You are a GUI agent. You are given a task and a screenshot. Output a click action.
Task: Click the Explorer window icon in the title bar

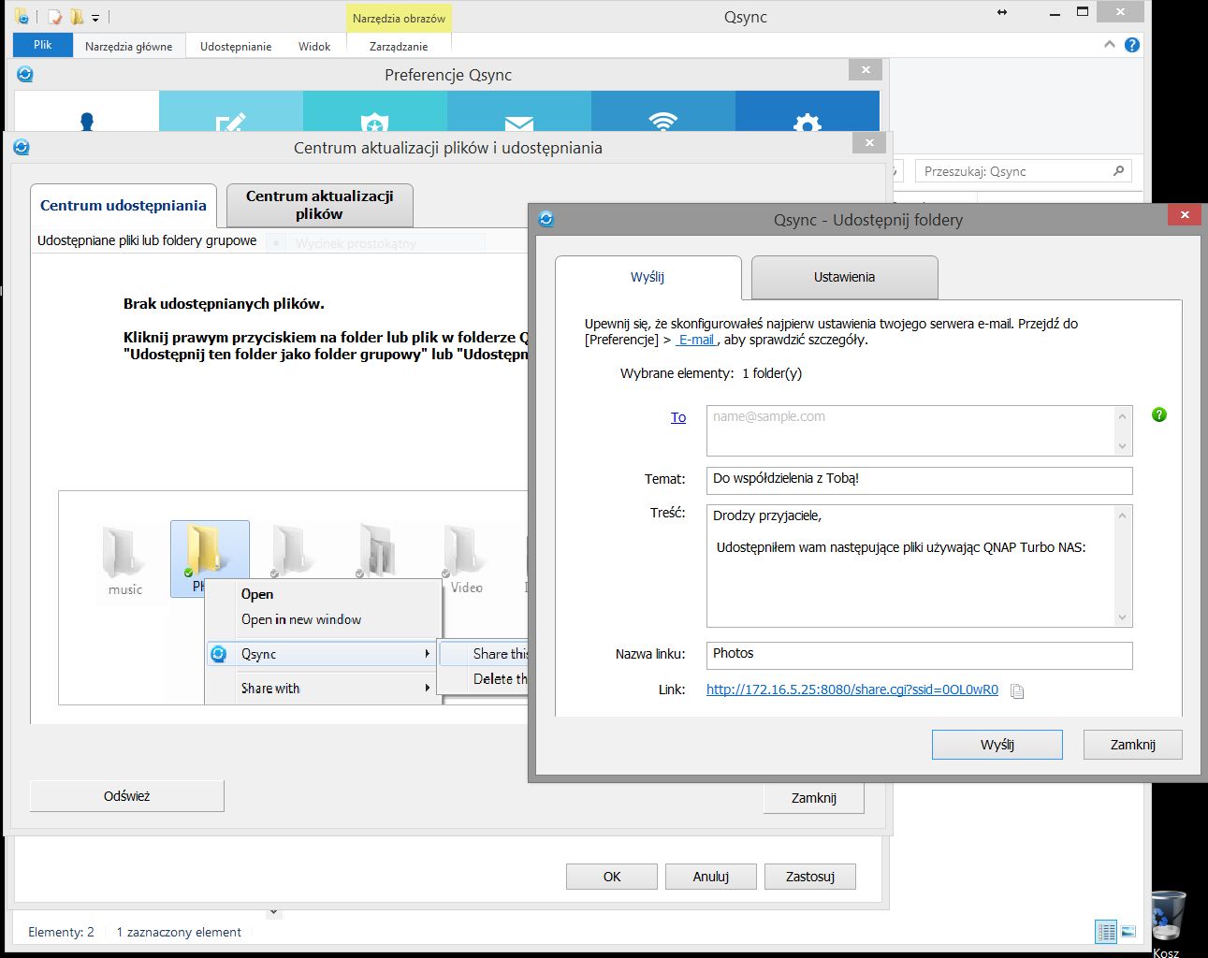tap(21, 16)
